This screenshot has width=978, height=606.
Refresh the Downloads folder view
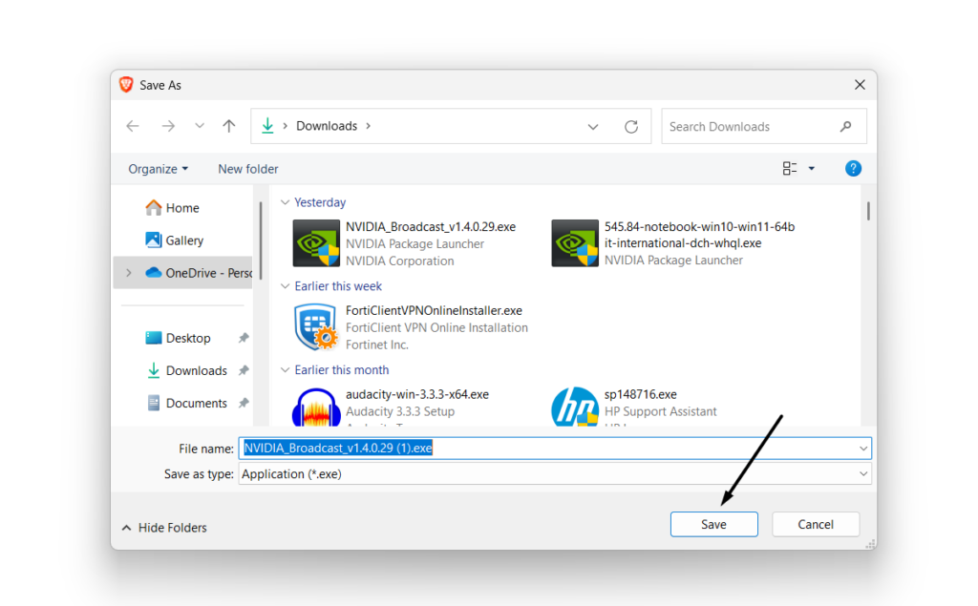[x=630, y=126]
